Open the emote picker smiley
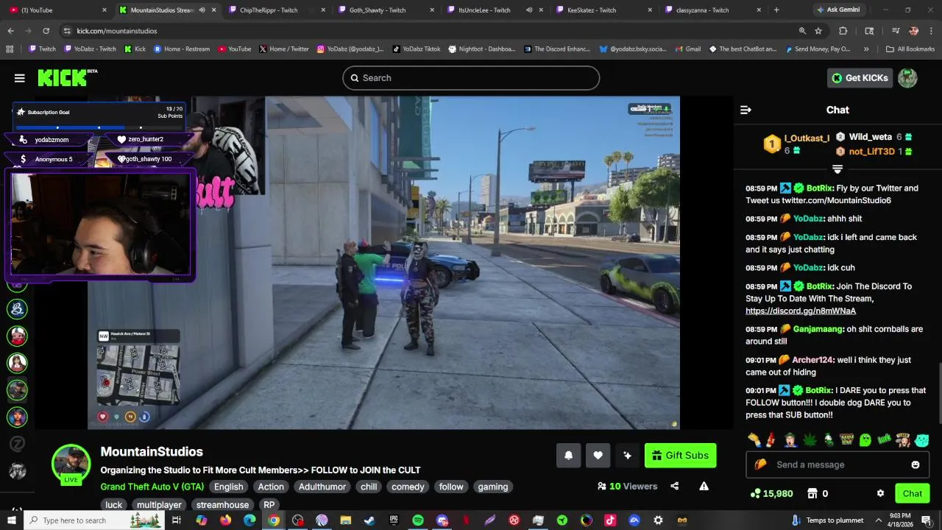942x530 pixels. (916, 464)
